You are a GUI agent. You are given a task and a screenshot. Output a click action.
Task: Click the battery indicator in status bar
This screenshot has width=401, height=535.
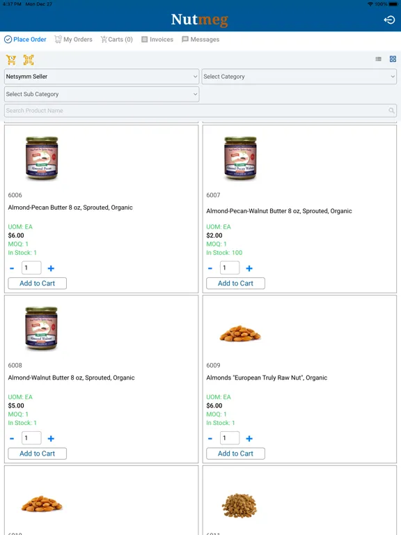coord(395,4)
